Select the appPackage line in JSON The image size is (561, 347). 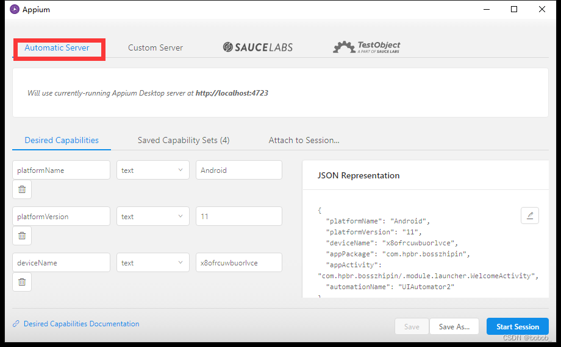[x=398, y=254]
